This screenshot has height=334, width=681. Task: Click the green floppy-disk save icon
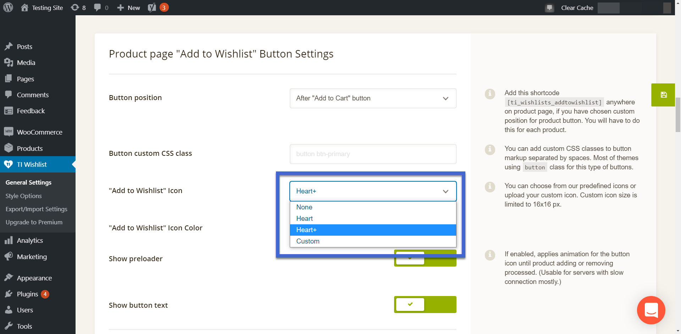(663, 95)
